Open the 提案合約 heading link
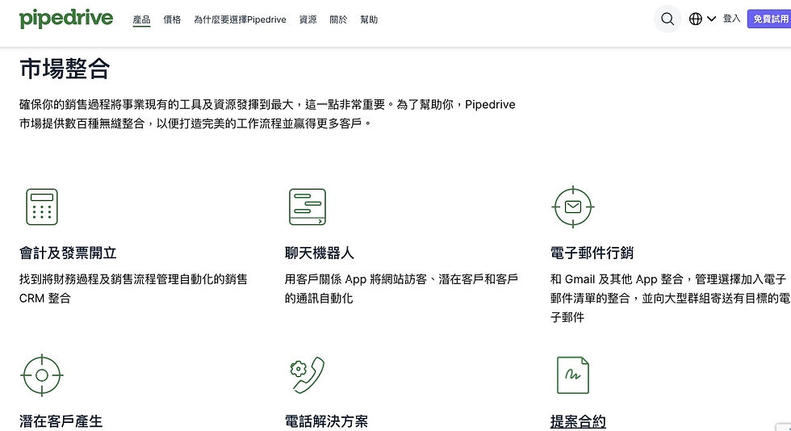This screenshot has width=791, height=431. [578, 421]
